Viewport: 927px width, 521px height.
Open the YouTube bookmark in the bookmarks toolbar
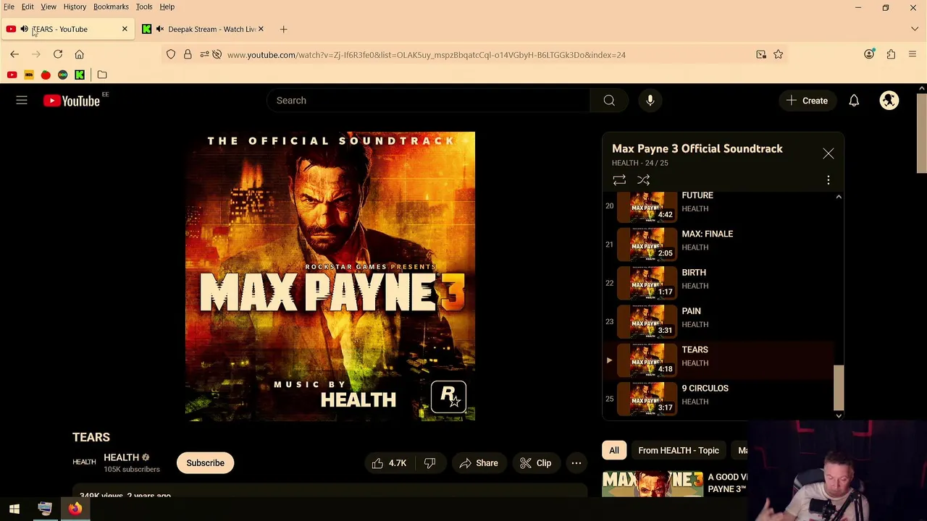(12, 75)
